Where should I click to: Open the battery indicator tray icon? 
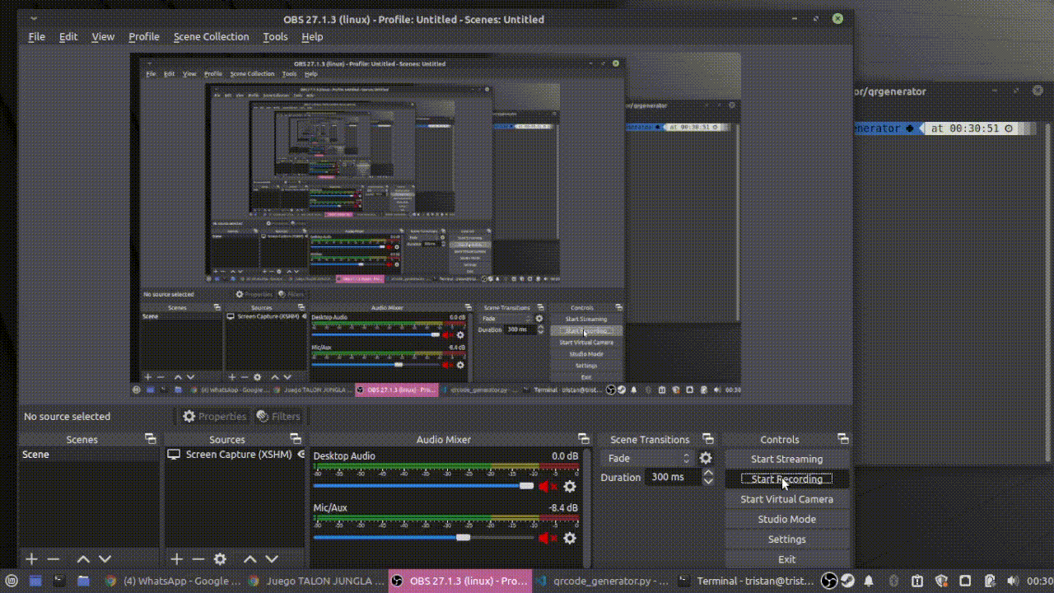(990, 581)
